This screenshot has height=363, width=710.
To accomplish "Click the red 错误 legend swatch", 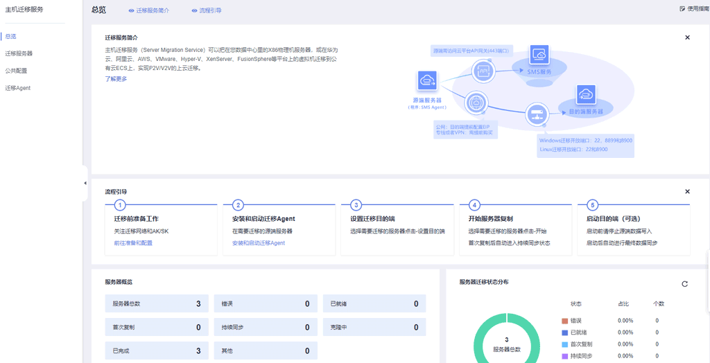I will [564, 321].
